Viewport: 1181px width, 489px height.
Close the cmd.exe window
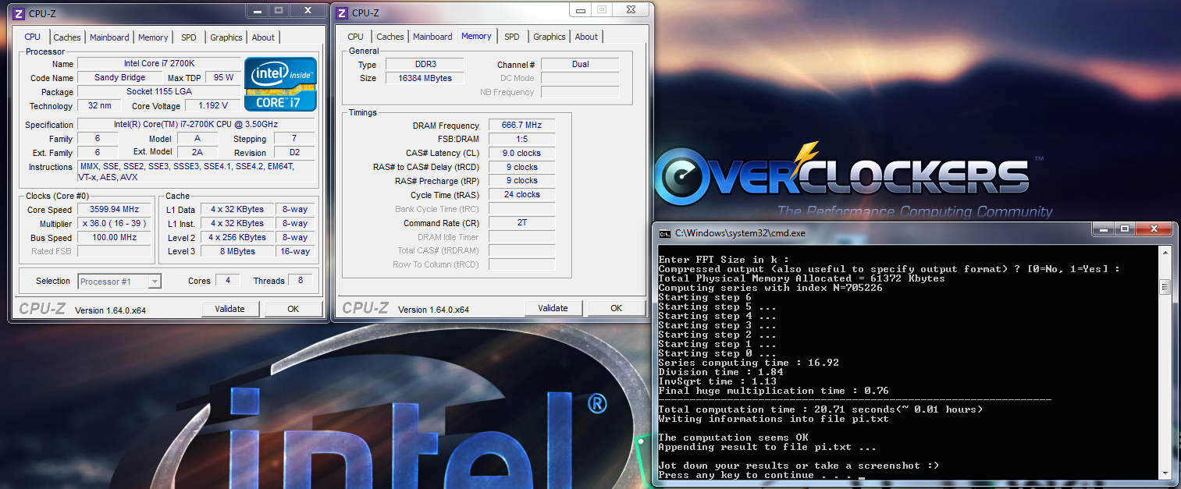[1154, 229]
